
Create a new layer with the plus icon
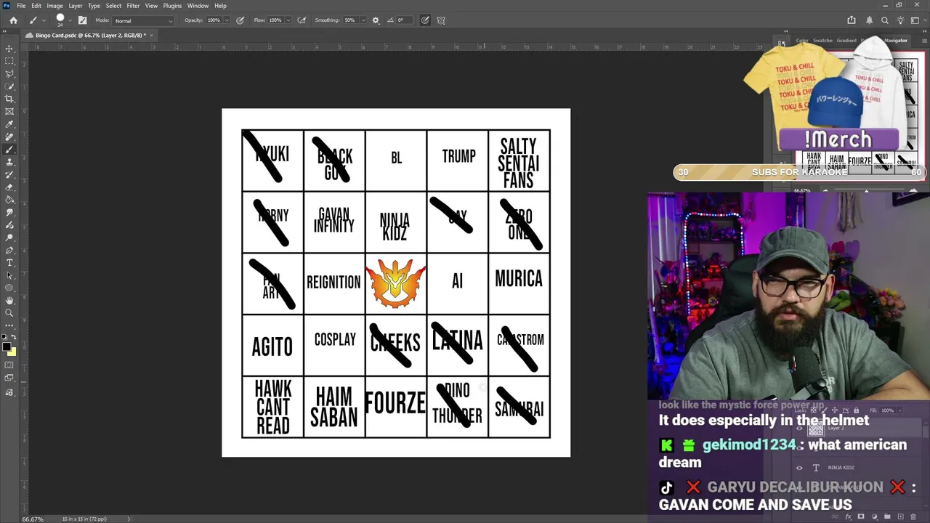[x=900, y=517]
